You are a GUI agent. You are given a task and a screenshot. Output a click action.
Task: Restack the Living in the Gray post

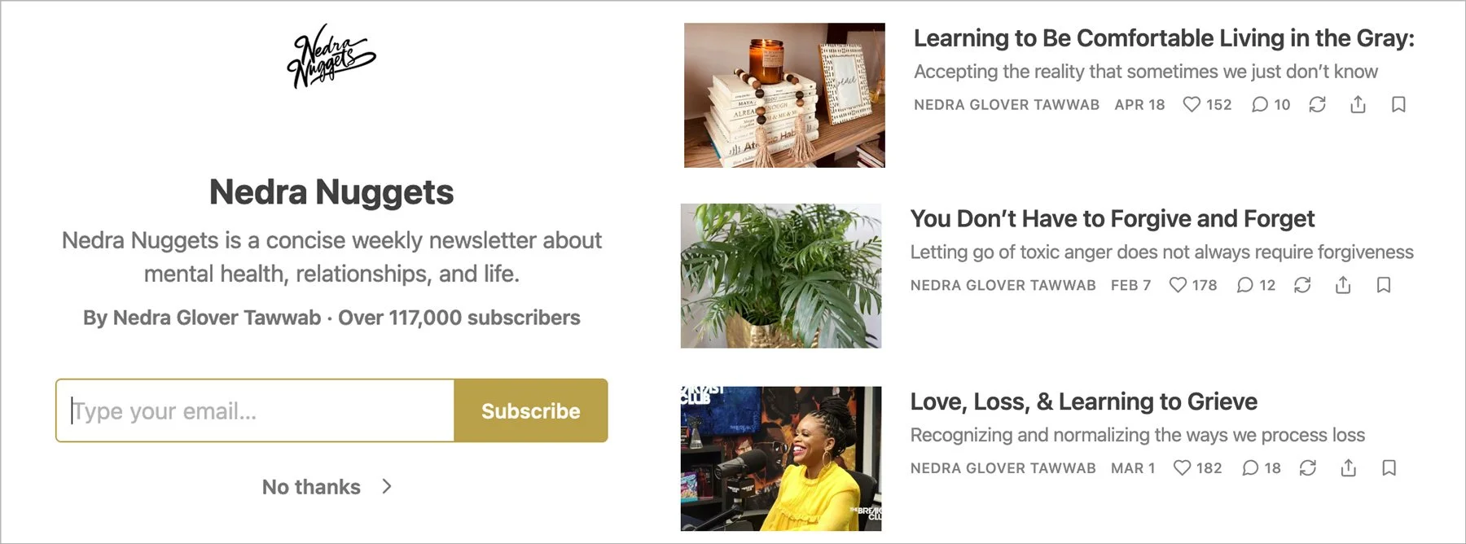coord(1317,104)
